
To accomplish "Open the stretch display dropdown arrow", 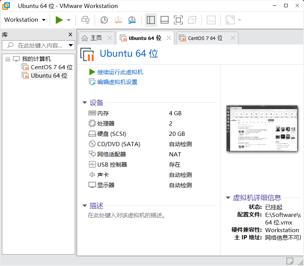I will coord(240,20).
